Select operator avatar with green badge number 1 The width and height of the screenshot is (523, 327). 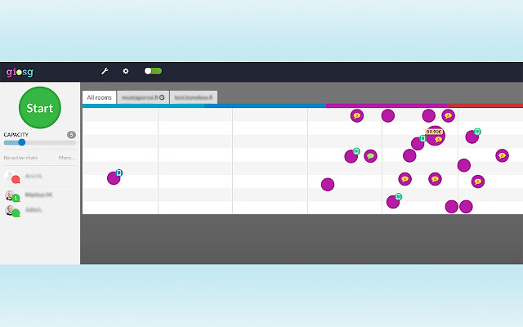coord(11,195)
